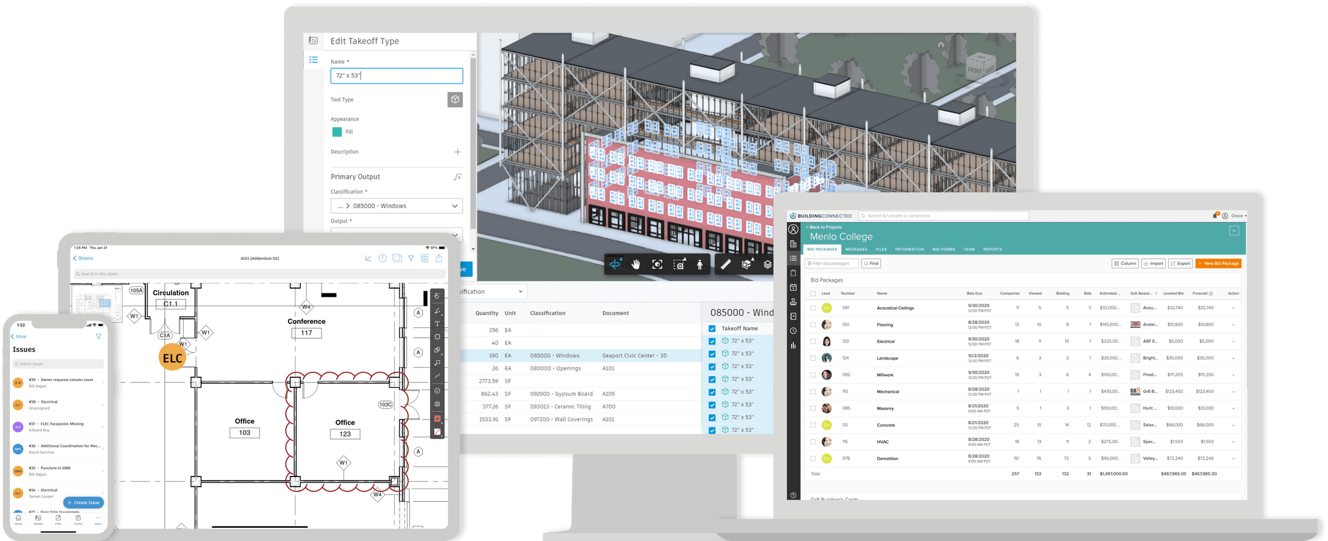Go Back to Projects link
Image resolution: width=1328 pixels, height=541 pixels.
(824, 227)
